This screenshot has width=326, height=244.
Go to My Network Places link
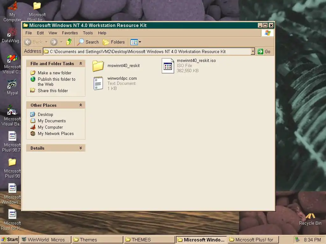coord(56,134)
